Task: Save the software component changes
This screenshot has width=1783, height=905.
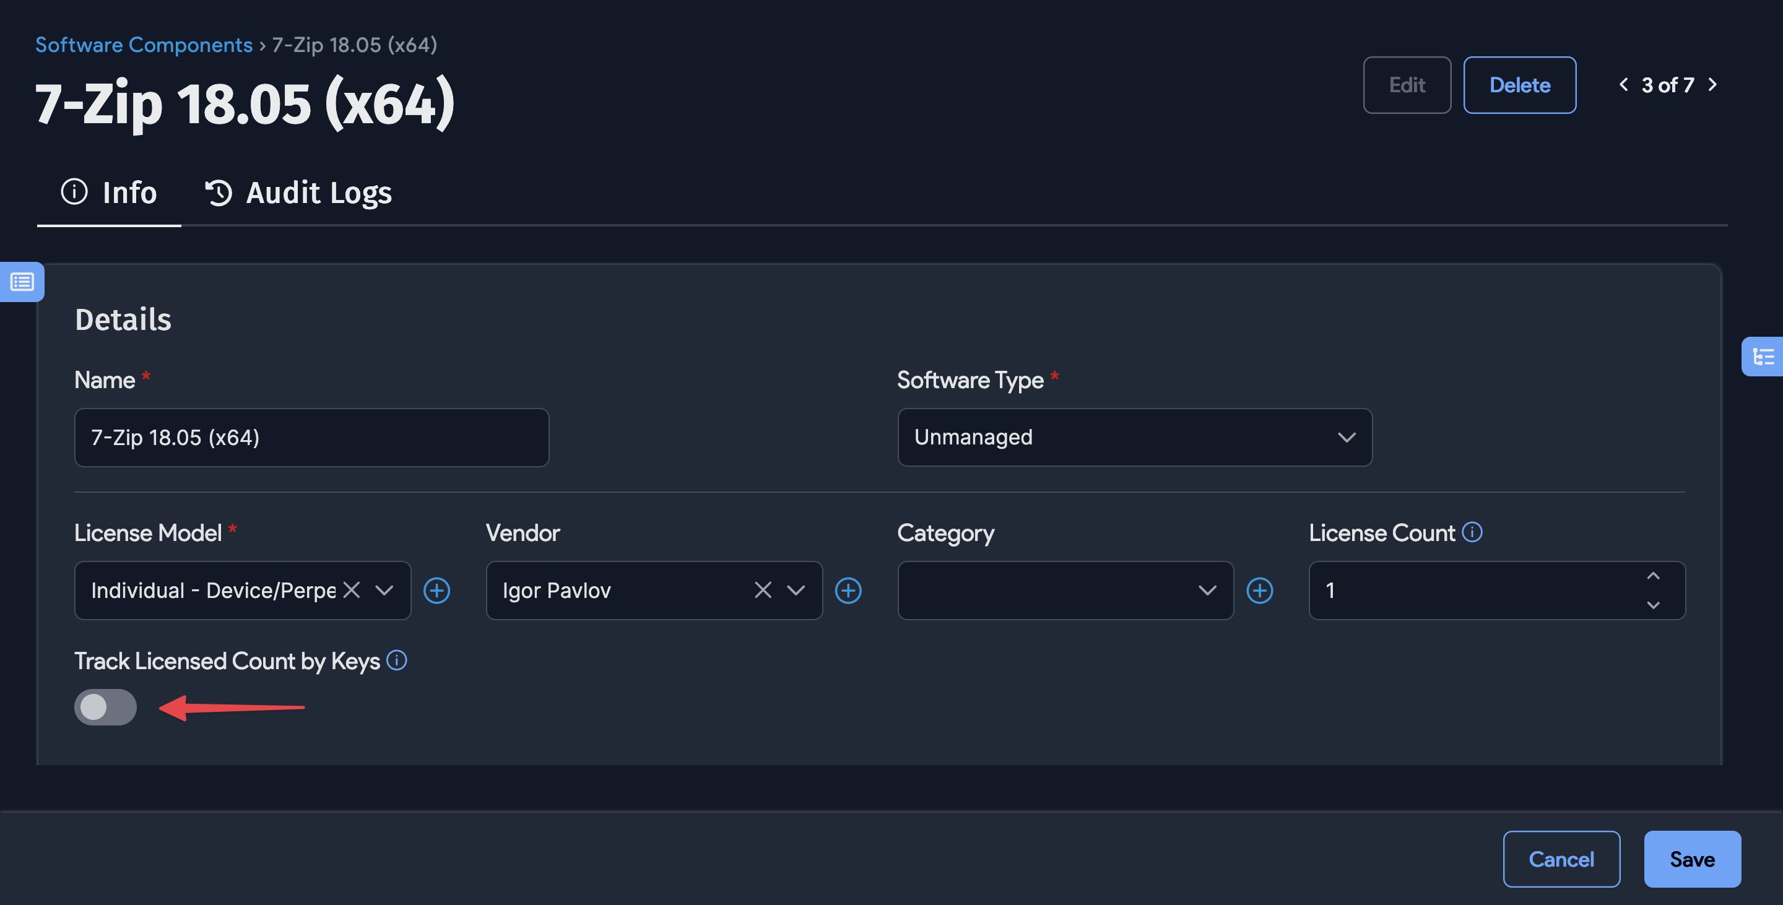Action: coord(1693,859)
